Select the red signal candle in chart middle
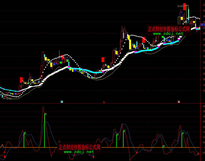 pos(103,59)
